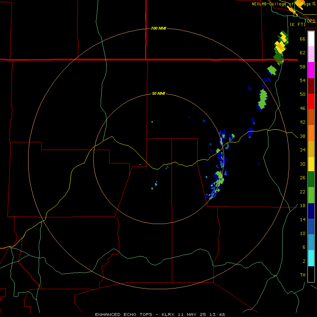The width and height of the screenshot is (317, 317).
Task: Click the "[K FT]" units label
Action: point(298,24)
